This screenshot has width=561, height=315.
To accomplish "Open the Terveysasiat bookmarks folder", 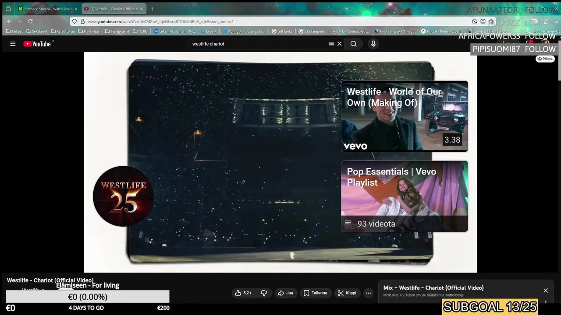I will (x=117, y=31).
